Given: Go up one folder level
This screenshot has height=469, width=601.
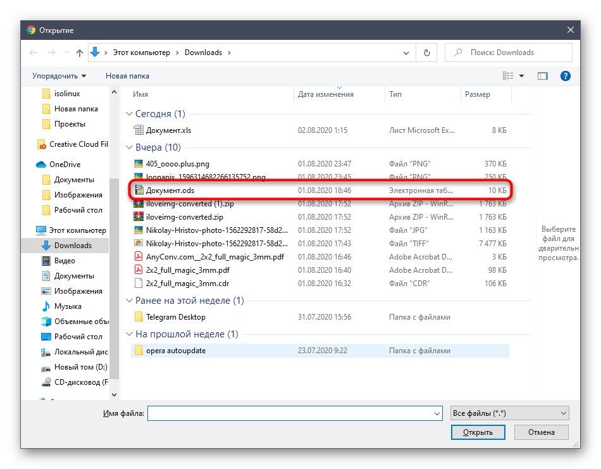Looking at the screenshot, I should [79, 53].
